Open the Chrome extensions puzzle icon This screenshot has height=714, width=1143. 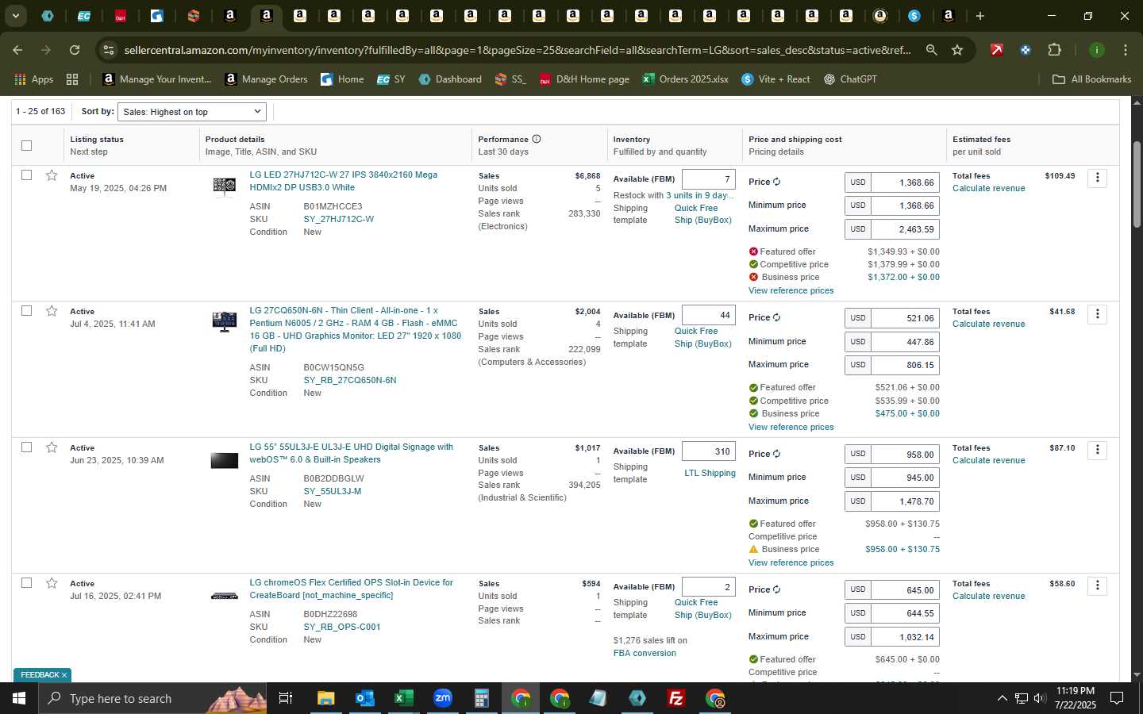click(x=1054, y=50)
